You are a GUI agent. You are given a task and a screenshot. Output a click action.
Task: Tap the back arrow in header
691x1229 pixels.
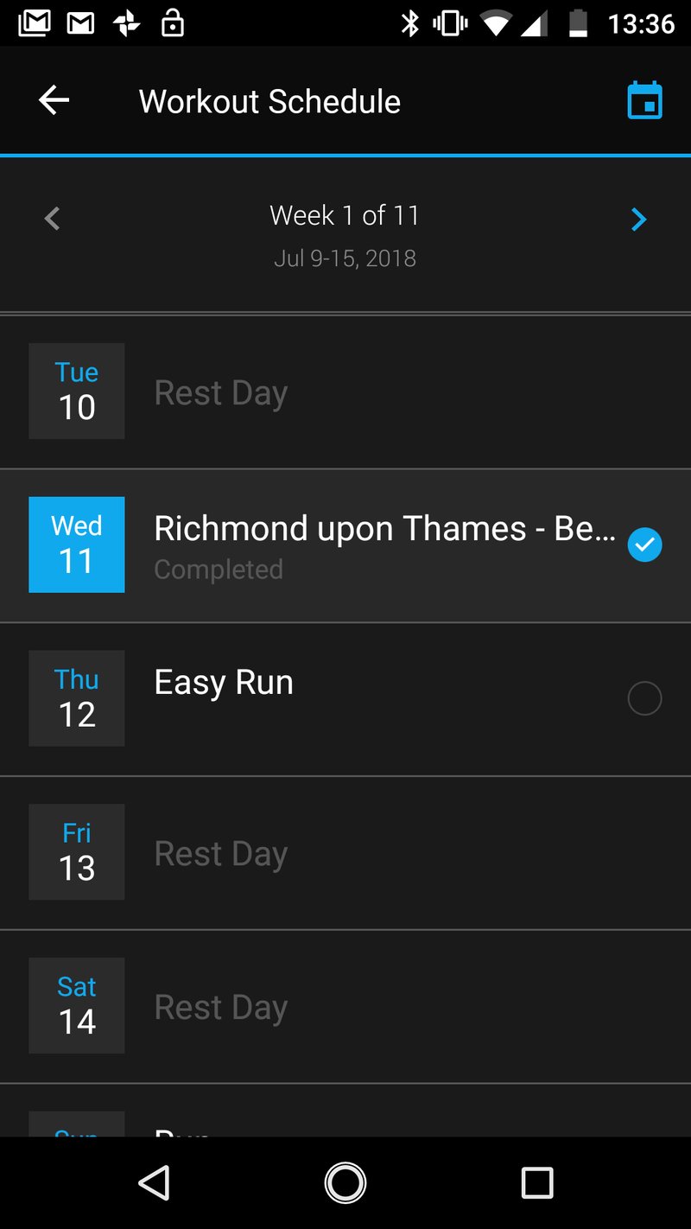pos(54,101)
